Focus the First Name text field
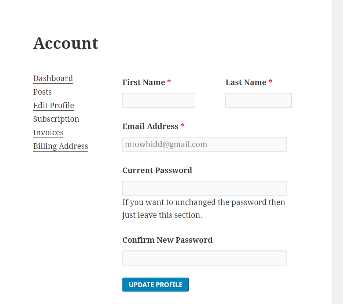The width and height of the screenshot is (343, 304). pyautogui.click(x=159, y=100)
